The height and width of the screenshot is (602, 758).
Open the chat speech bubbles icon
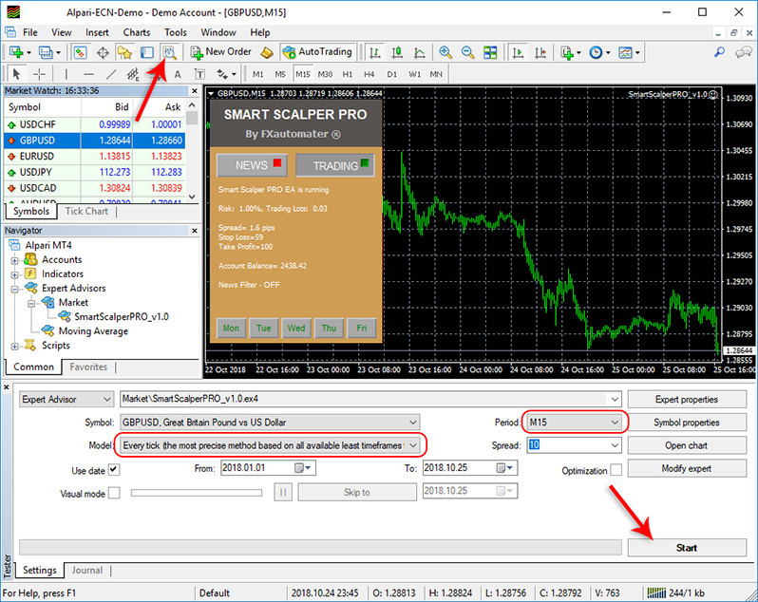coord(744,51)
